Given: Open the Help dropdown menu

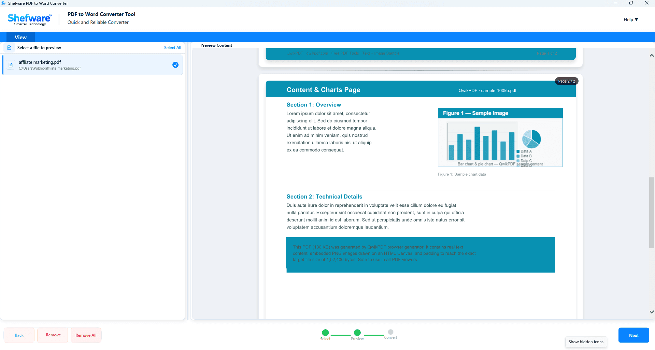Looking at the screenshot, I should [x=631, y=19].
